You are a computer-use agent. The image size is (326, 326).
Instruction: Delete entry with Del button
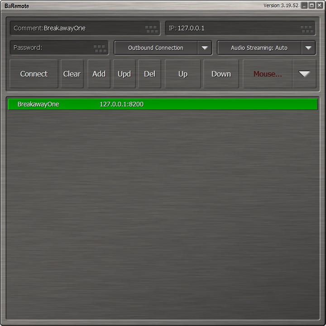(x=149, y=74)
